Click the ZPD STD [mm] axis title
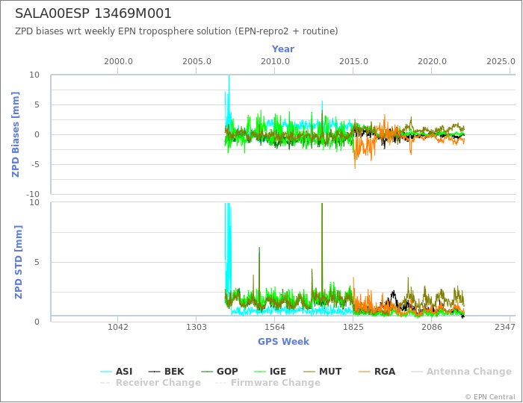Image resolution: width=523 pixels, height=403 pixels. (19, 262)
